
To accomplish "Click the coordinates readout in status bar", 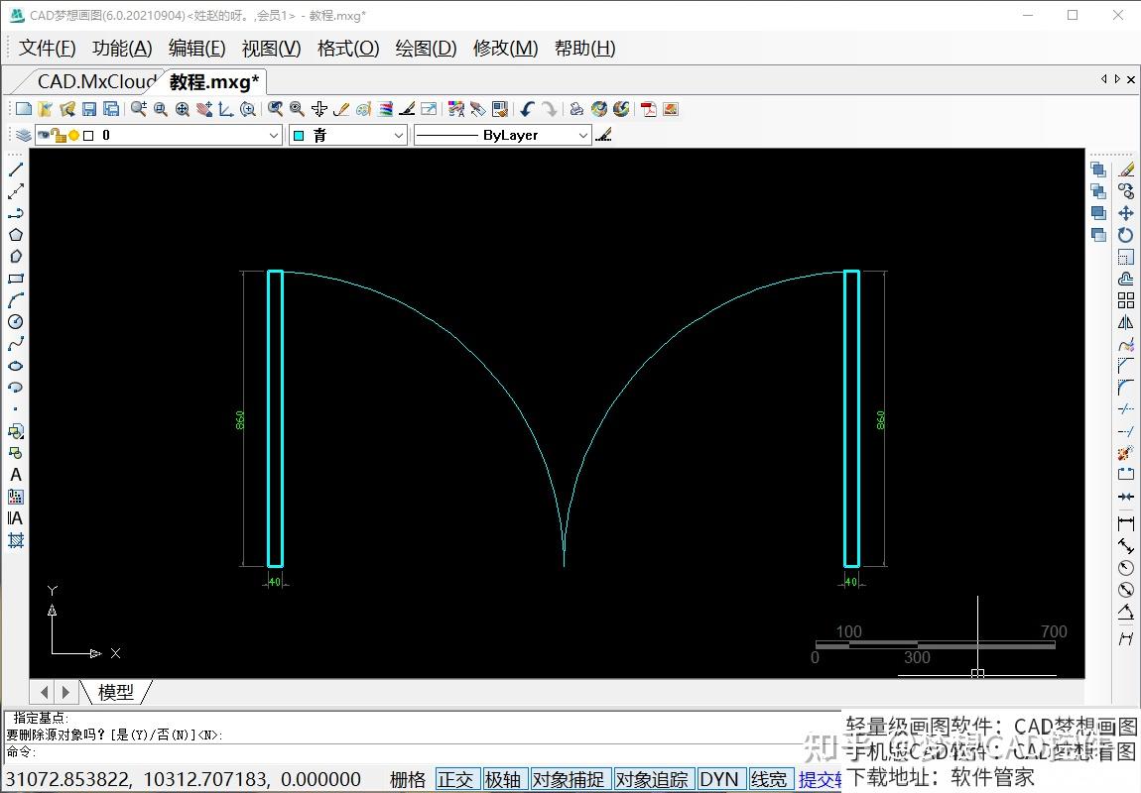I will coord(184,780).
